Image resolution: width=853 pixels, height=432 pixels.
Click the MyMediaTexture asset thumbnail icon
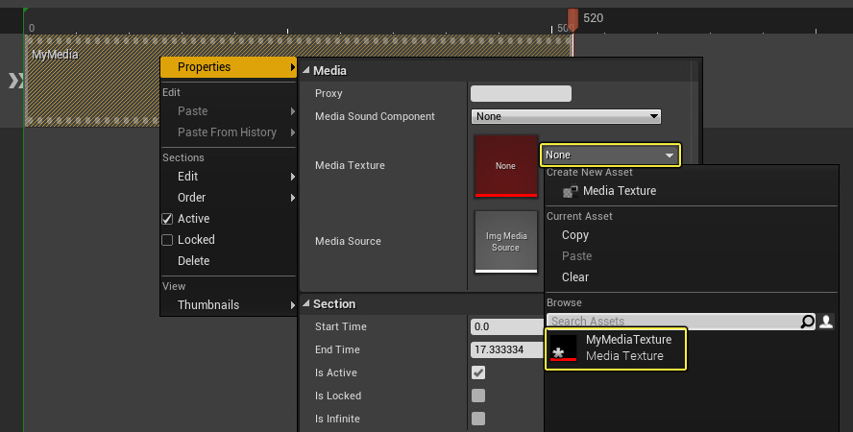(562, 348)
